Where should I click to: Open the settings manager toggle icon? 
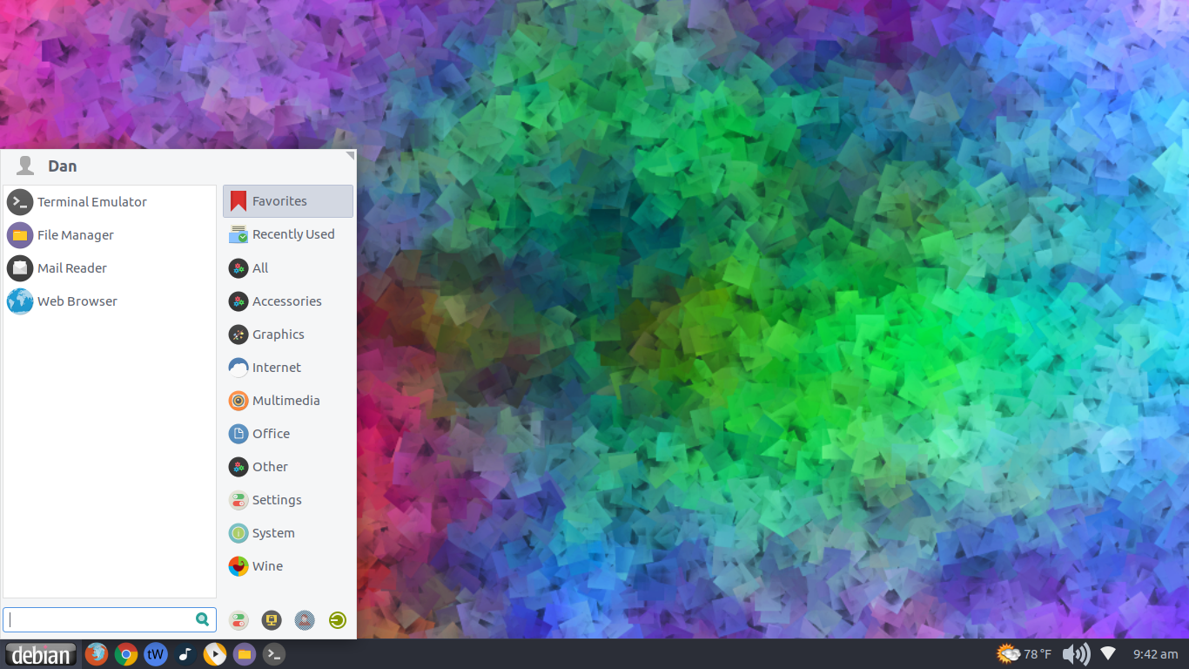[x=238, y=620]
